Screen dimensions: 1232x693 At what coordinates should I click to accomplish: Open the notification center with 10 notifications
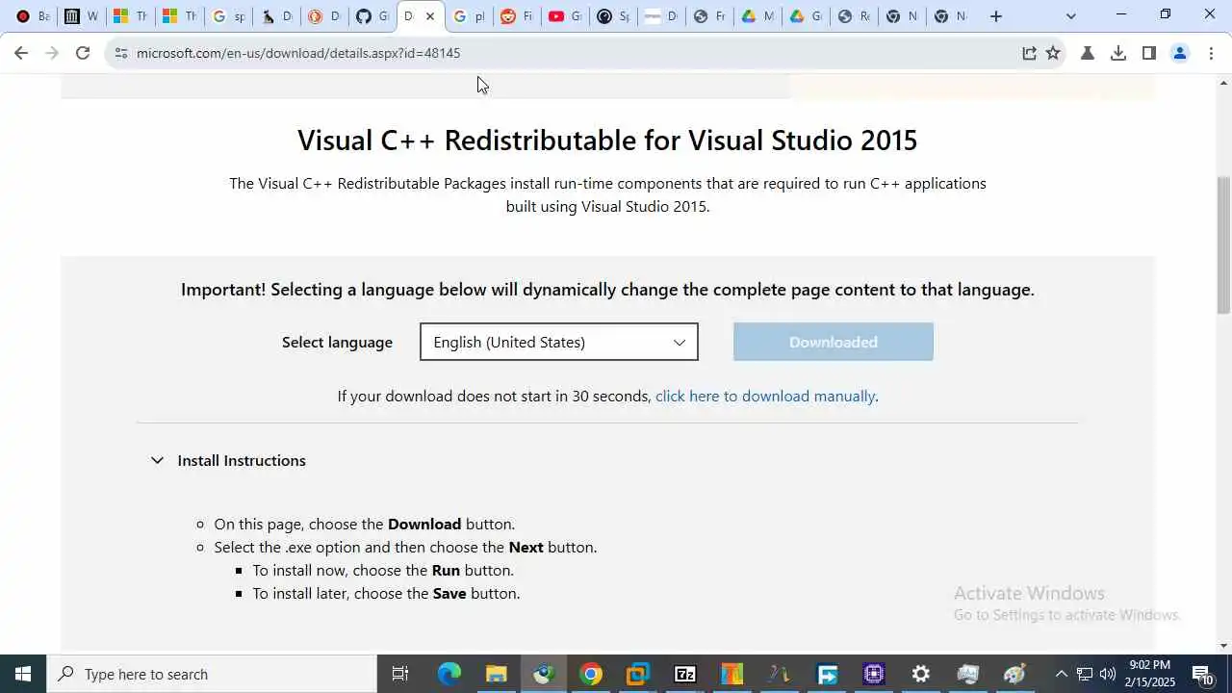coord(1203,674)
